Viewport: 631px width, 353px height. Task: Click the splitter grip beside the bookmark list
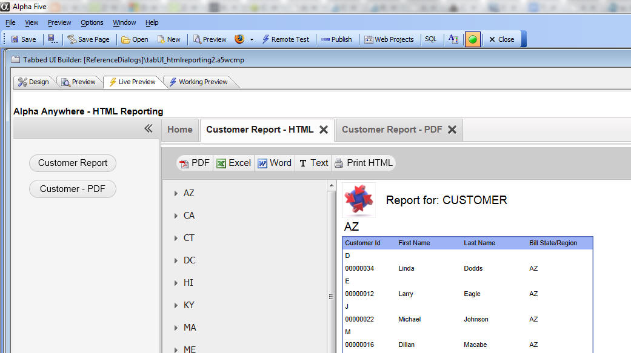[331, 296]
